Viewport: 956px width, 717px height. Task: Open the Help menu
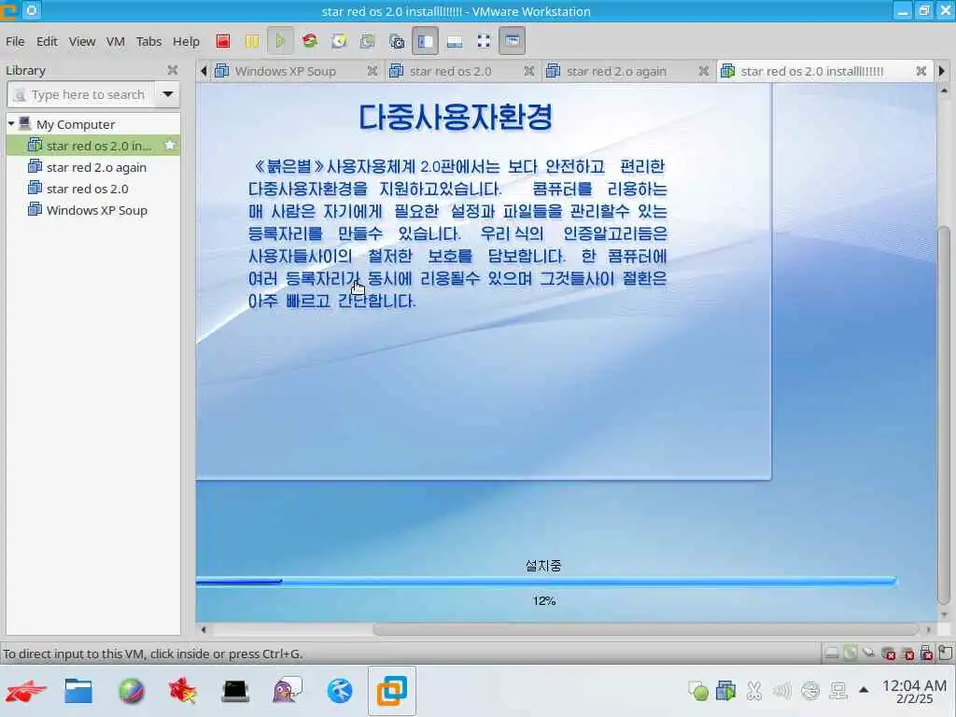pos(186,41)
